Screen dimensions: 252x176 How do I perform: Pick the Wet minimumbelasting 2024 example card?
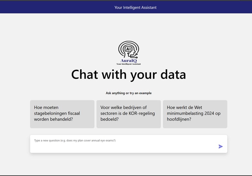tap(195, 114)
